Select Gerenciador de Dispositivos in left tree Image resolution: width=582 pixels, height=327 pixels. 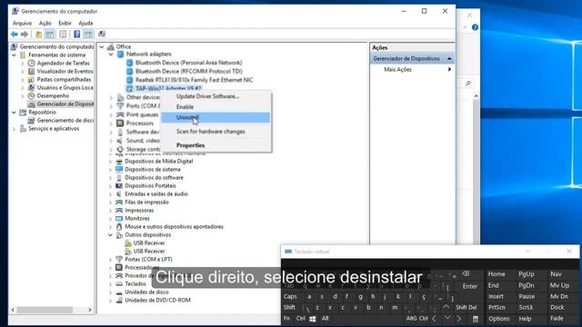(65, 104)
